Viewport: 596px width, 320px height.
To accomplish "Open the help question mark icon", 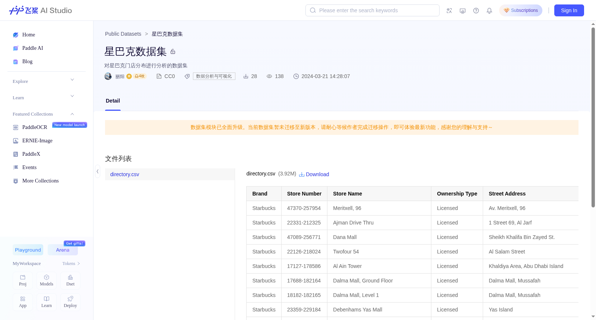I will coord(476,10).
